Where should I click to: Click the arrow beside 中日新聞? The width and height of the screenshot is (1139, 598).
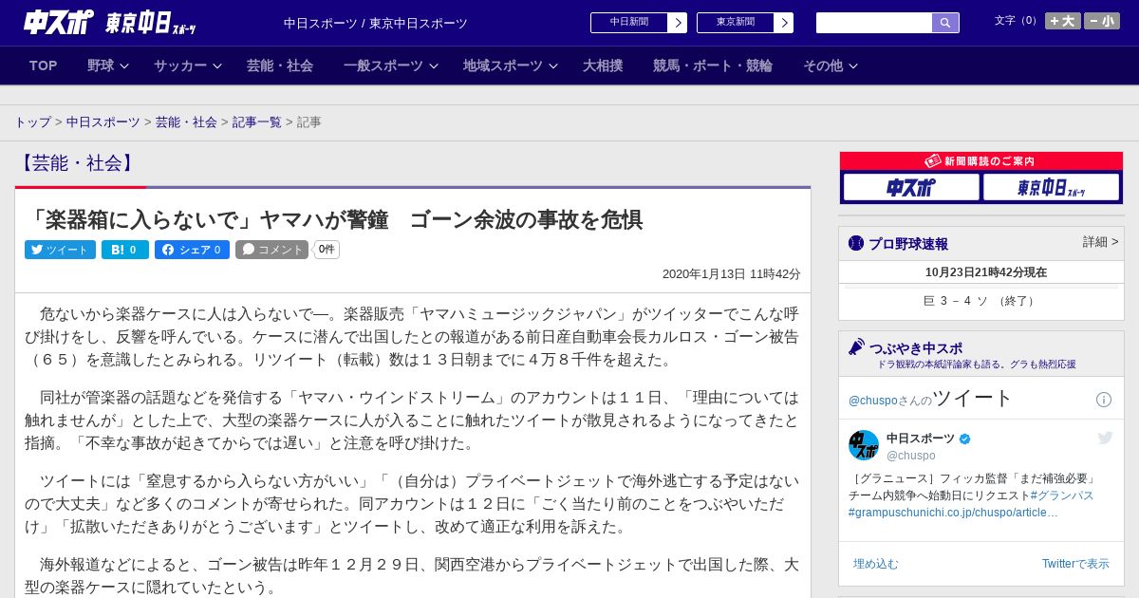(x=677, y=23)
